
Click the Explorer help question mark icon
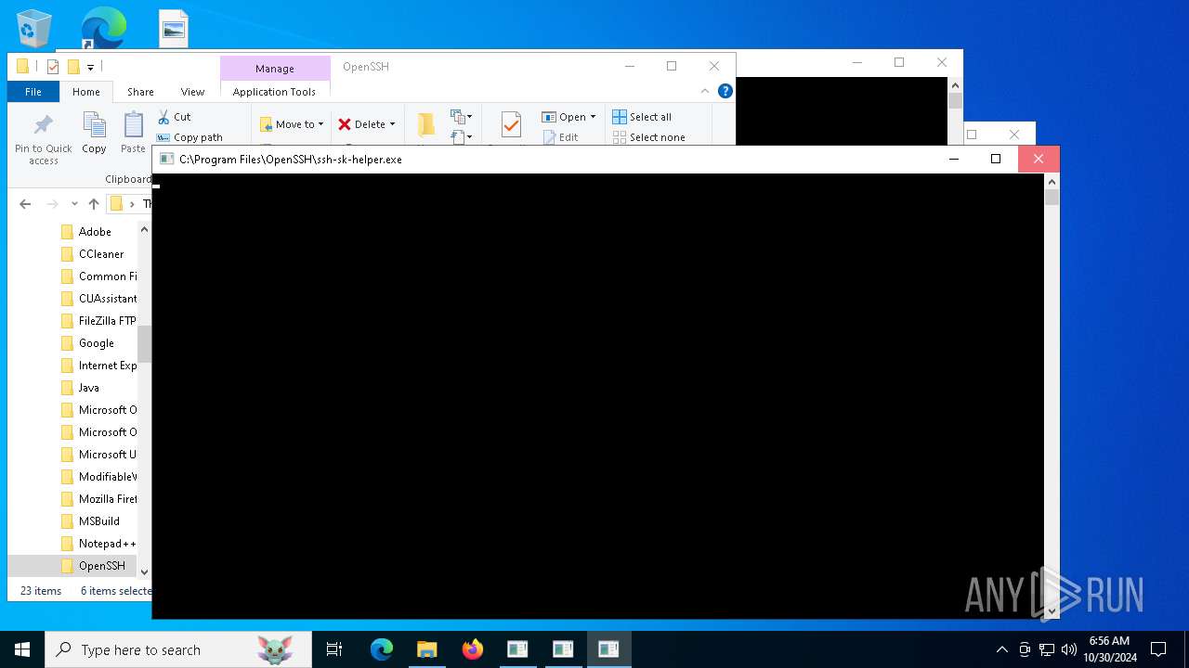725,91
